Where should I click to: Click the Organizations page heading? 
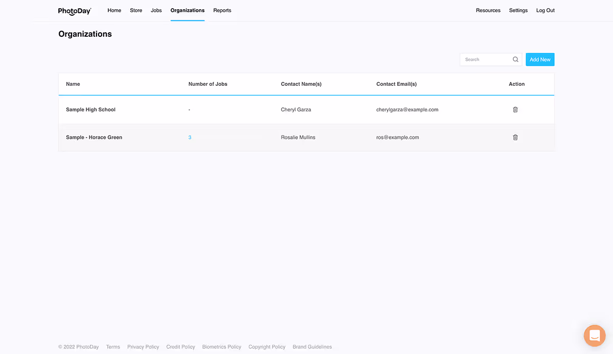[x=85, y=34]
